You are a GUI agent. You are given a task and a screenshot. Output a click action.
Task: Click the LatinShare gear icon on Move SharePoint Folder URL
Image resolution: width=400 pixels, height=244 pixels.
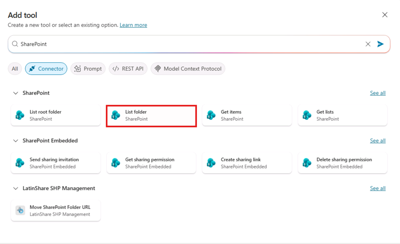20,211
